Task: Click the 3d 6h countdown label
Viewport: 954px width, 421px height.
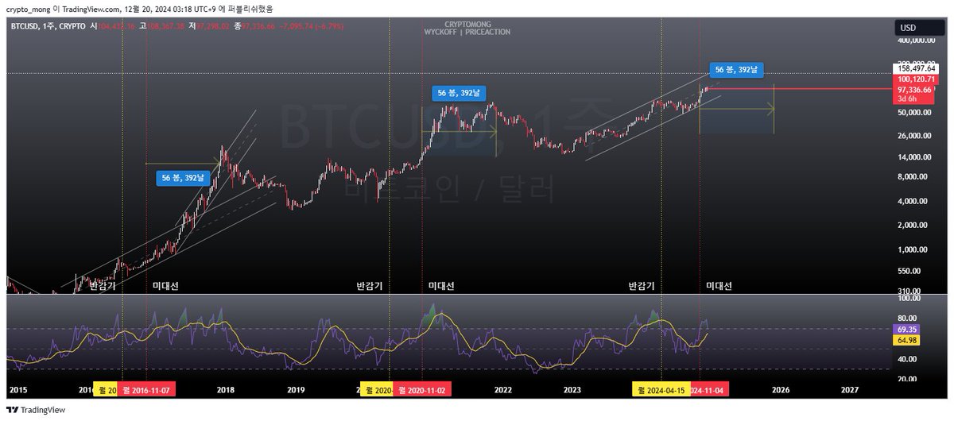Action: pos(907,99)
